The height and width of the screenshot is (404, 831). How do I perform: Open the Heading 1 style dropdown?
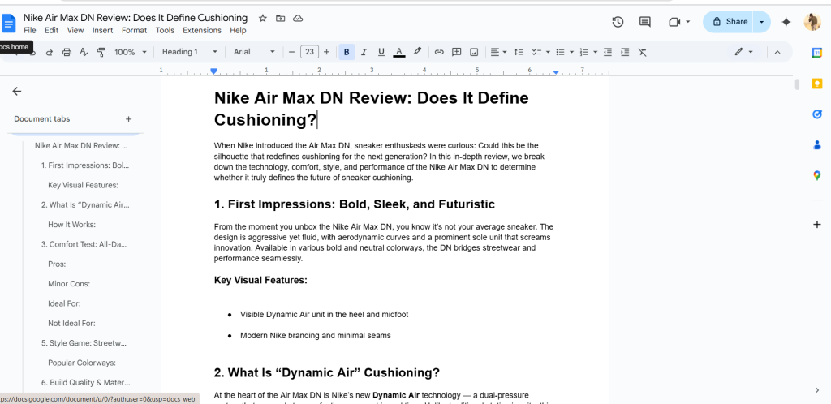pos(190,52)
